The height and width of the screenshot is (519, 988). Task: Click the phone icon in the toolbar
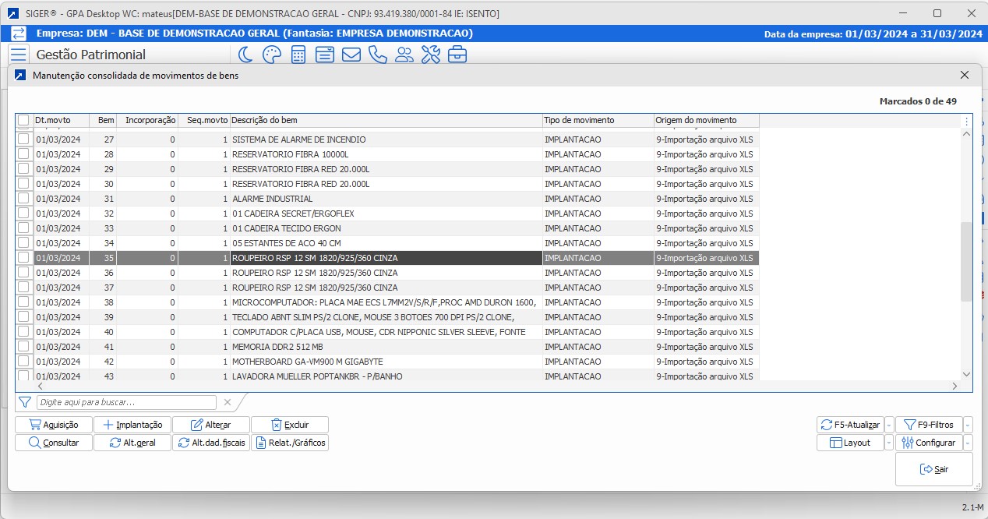(377, 55)
